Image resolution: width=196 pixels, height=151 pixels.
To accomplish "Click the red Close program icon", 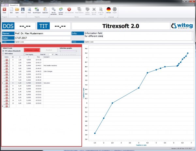I will [x=4, y=9].
